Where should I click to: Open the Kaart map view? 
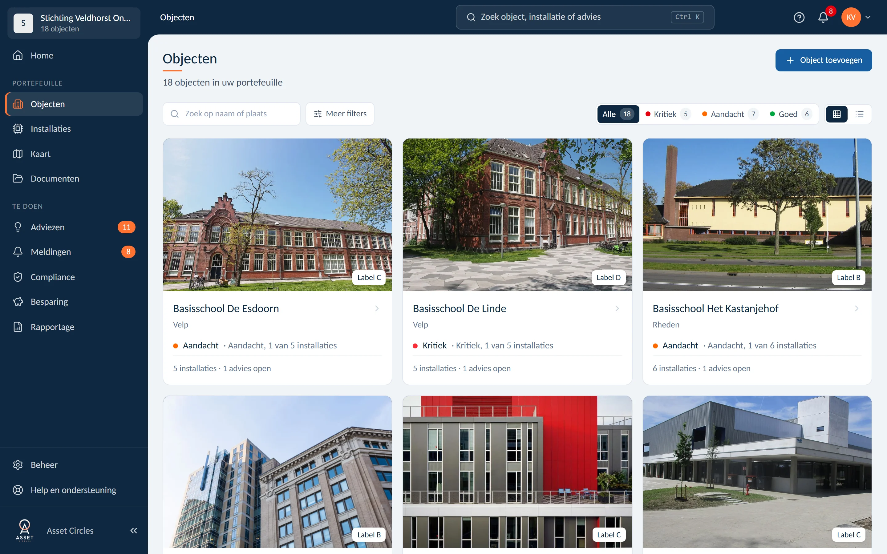coord(74,154)
